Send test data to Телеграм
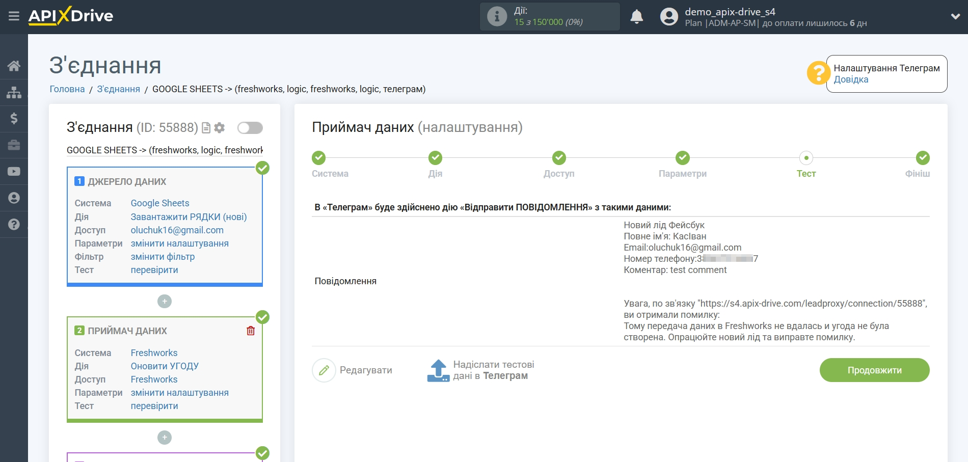The image size is (968, 462). coord(479,370)
